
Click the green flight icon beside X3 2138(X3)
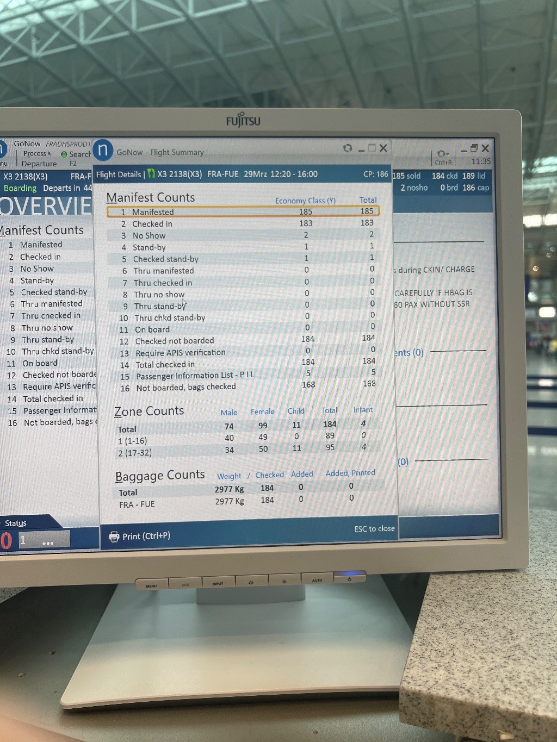[x=152, y=174]
